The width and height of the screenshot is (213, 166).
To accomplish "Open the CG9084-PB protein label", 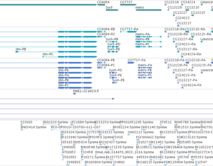I will click(106, 60).
